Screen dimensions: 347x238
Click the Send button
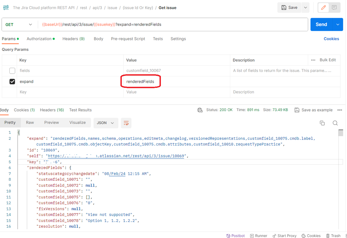click(321, 24)
